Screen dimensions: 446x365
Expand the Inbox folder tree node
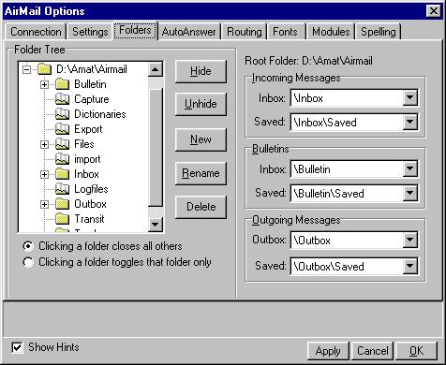pyautogui.click(x=44, y=174)
